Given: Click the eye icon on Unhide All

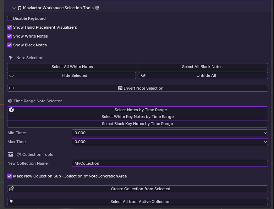Looking at the screenshot, I should 143,75.
